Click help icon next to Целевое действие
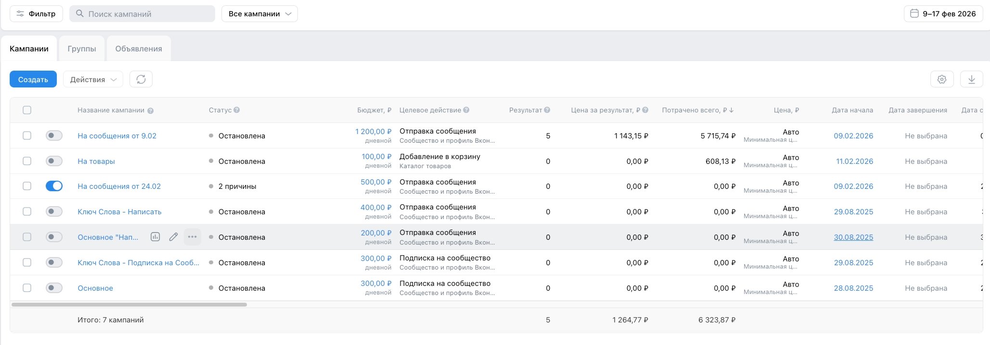 (x=466, y=110)
